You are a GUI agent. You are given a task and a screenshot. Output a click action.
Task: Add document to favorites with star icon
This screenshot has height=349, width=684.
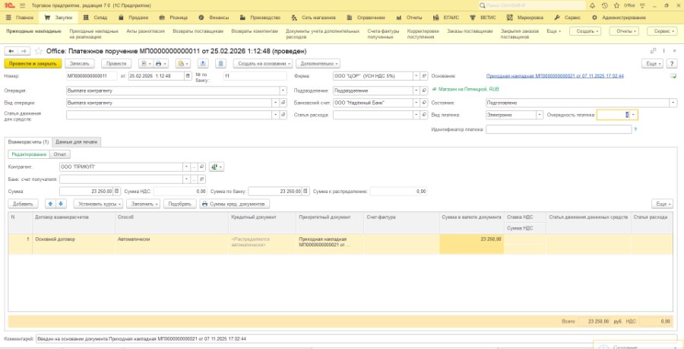point(39,51)
